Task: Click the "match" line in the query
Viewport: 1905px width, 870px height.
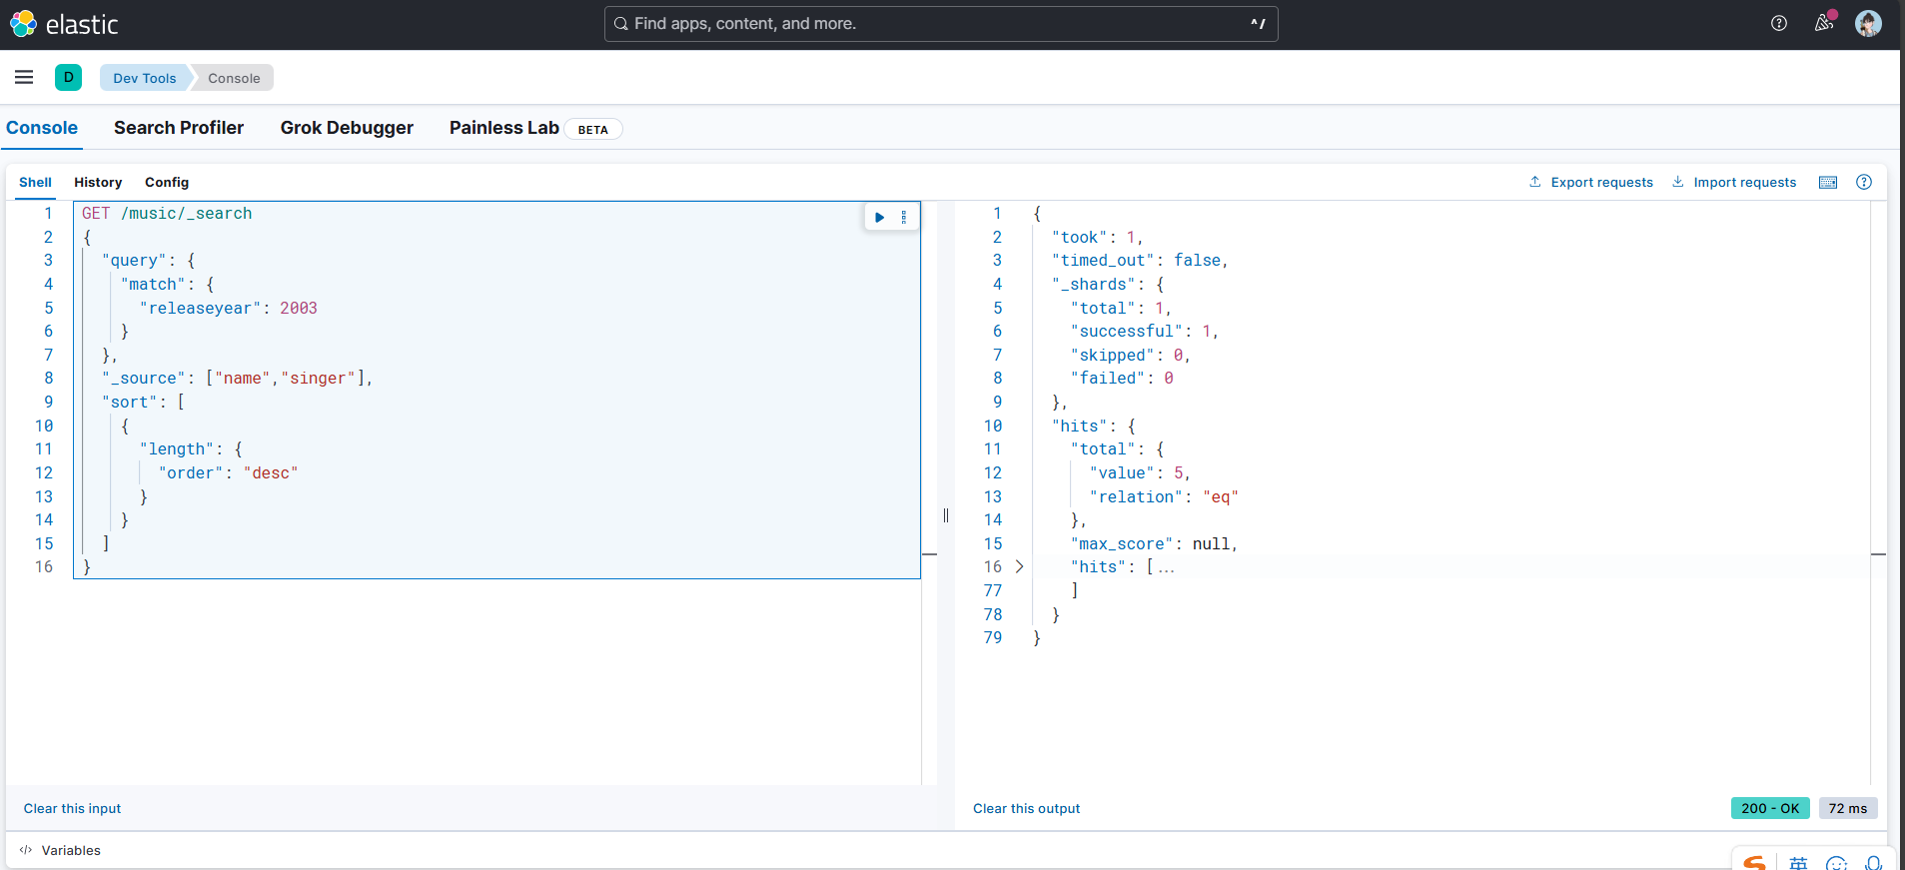Action: [x=167, y=285]
